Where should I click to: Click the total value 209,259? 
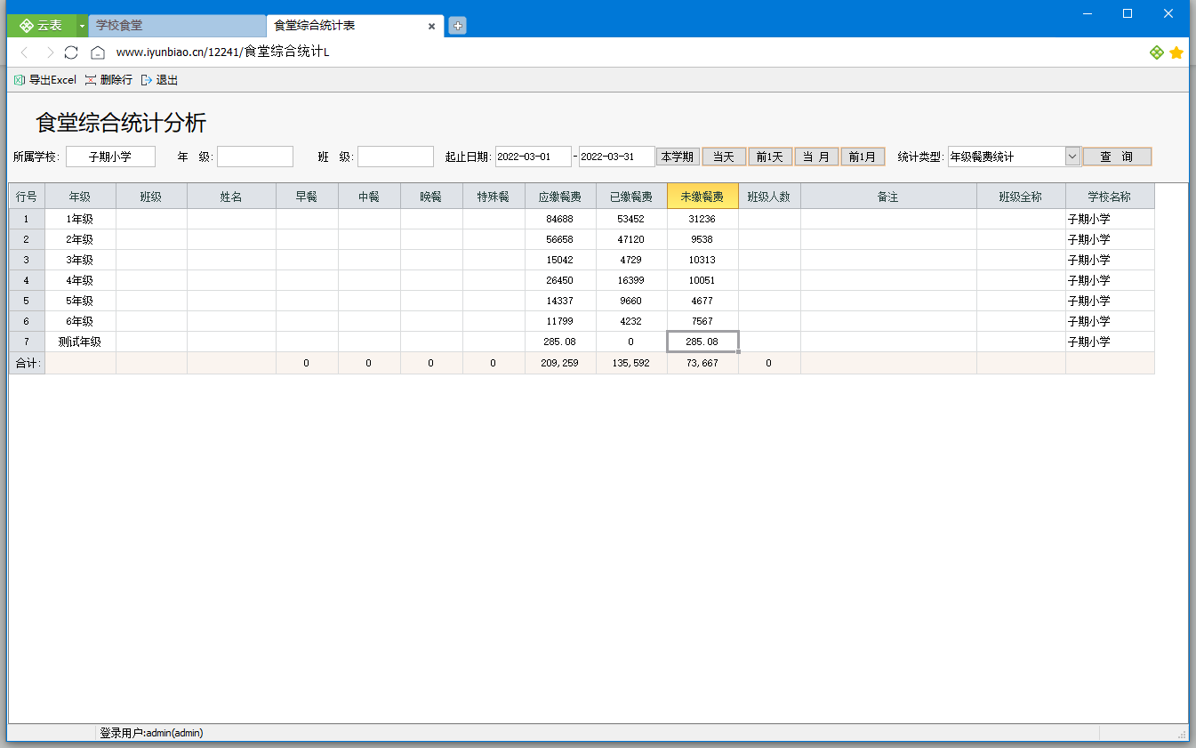tap(560, 363)
